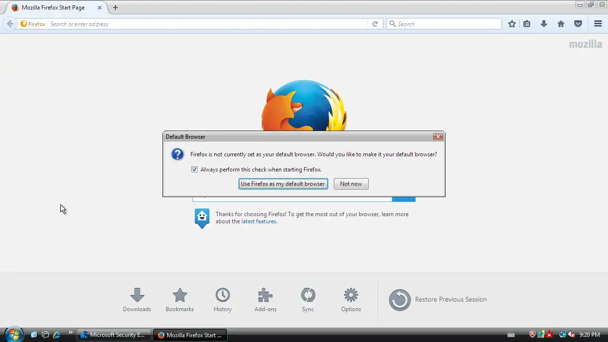Open History from the start page
Image resolution: width=608 pixels, height=342 pixels.
coord(222,300)
